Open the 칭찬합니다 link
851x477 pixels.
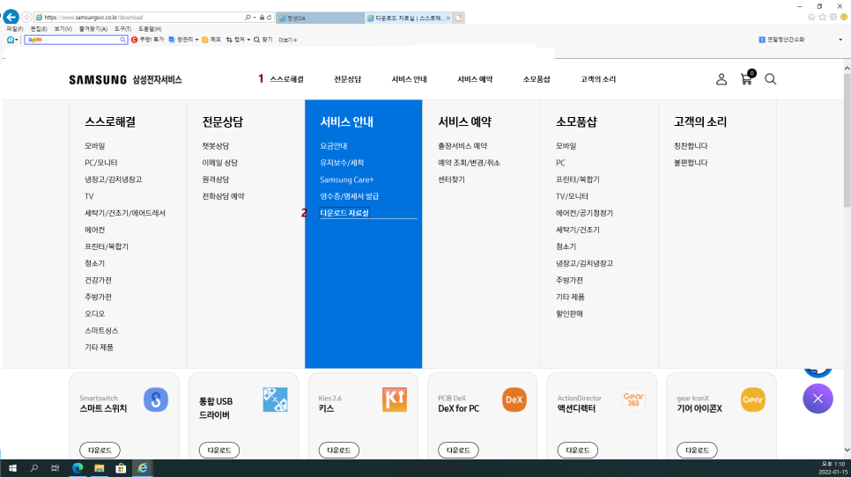691,146
